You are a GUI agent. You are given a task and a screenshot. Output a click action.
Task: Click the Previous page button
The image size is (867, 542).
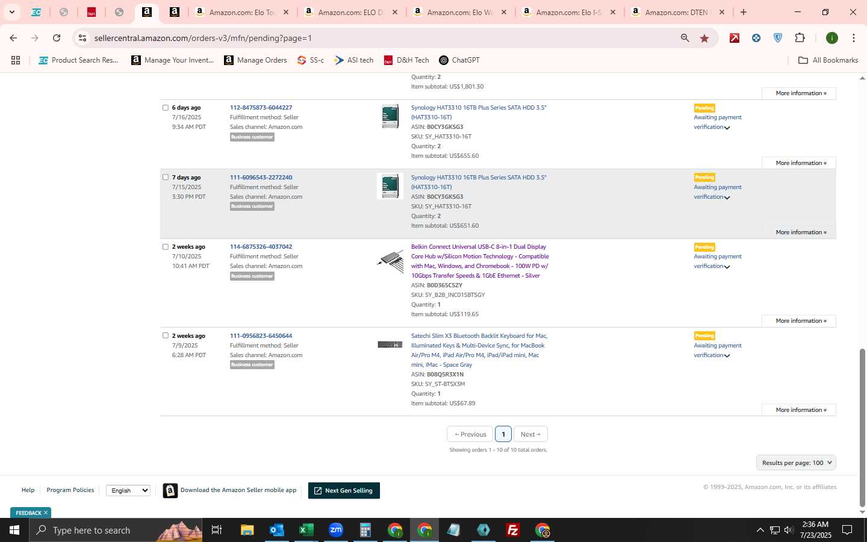coord(470,434)
